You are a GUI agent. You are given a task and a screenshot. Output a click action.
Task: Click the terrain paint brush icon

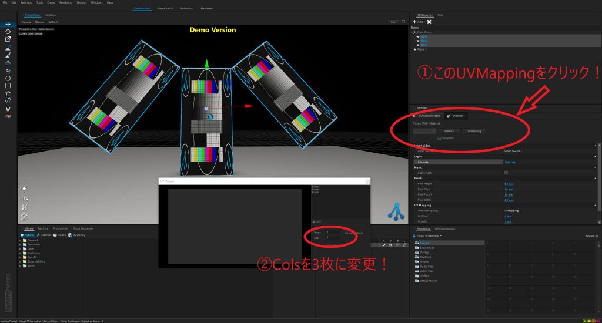pyautogui.click(x=8, y=55)
